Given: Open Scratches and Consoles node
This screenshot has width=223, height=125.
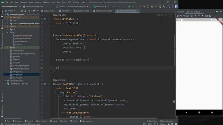Looking at the screenshot, I should [x=18, y=84].
